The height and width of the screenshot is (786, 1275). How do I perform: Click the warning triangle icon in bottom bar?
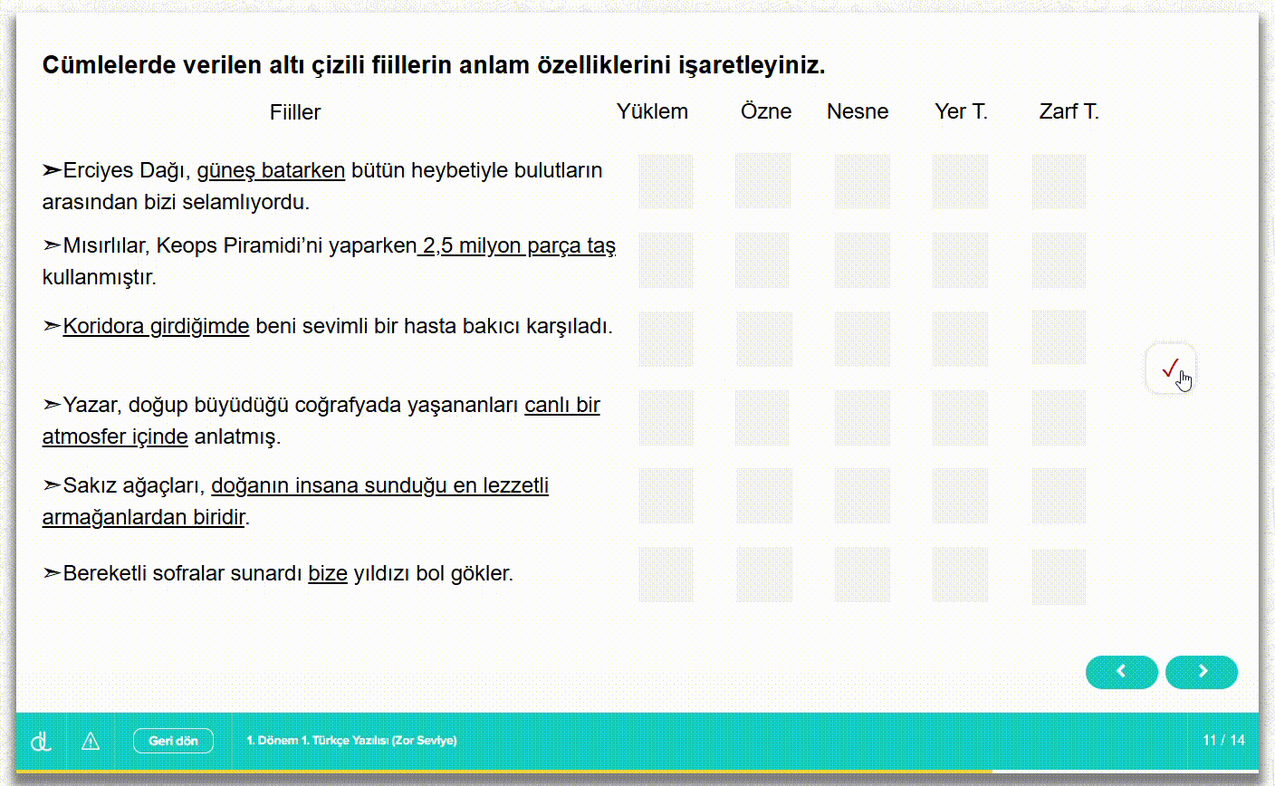click(x=90, y=740)
